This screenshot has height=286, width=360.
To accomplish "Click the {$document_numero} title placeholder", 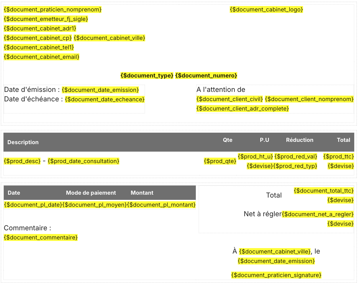I will (x=206, y=76).
